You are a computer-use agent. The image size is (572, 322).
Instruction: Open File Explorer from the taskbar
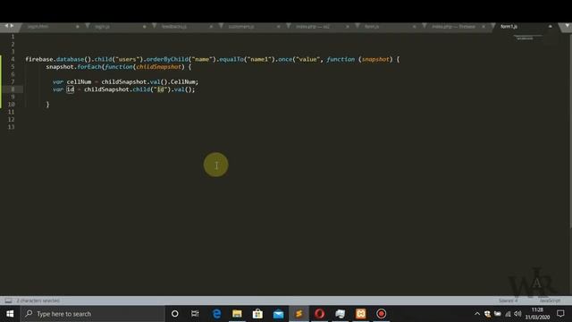coord(237,314)
